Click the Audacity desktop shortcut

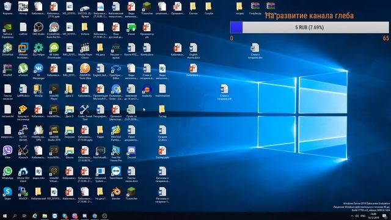pyautogui.click(x=147, y=90)
